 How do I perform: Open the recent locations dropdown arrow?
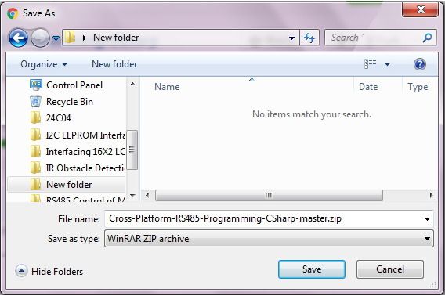click(56, 38)
